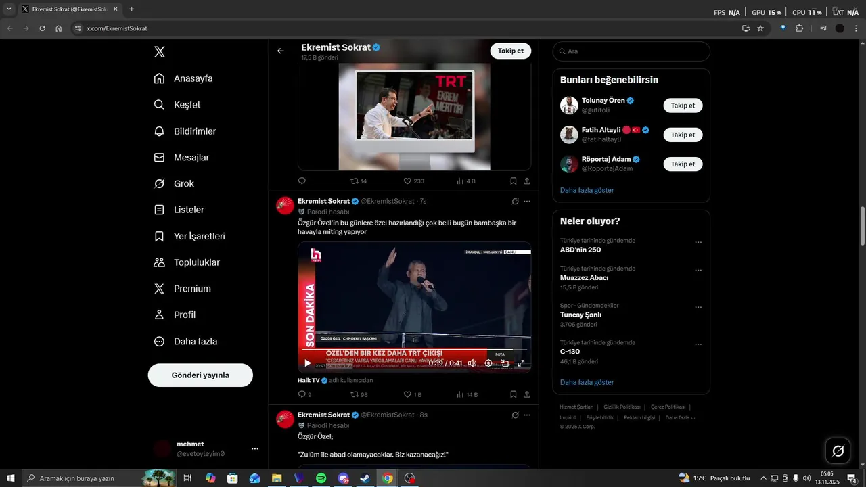Open Steam from the taskbar
Screen dimensions: 866x487
pos(365,478)
